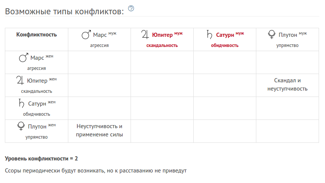Click the Saturn male symbol icon
Screen dimensions: 325x183
[209, 35]
